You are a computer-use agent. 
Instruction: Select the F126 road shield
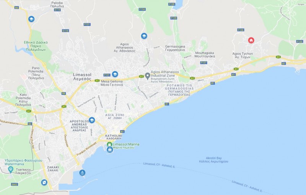(241, 30)
